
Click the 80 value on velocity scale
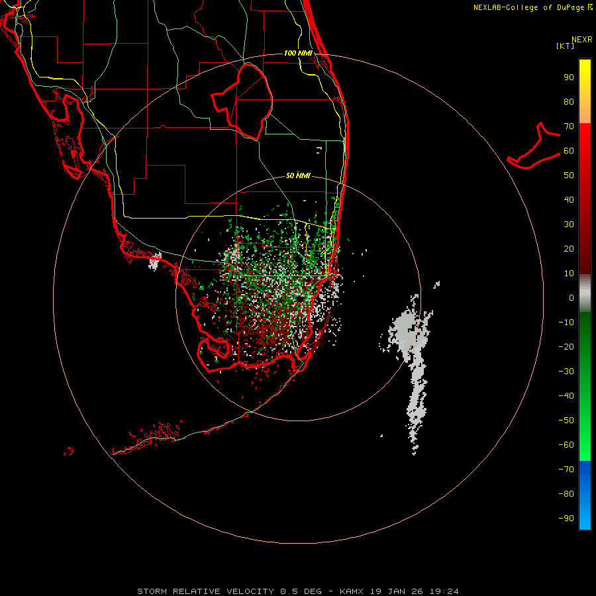[569, 102]
